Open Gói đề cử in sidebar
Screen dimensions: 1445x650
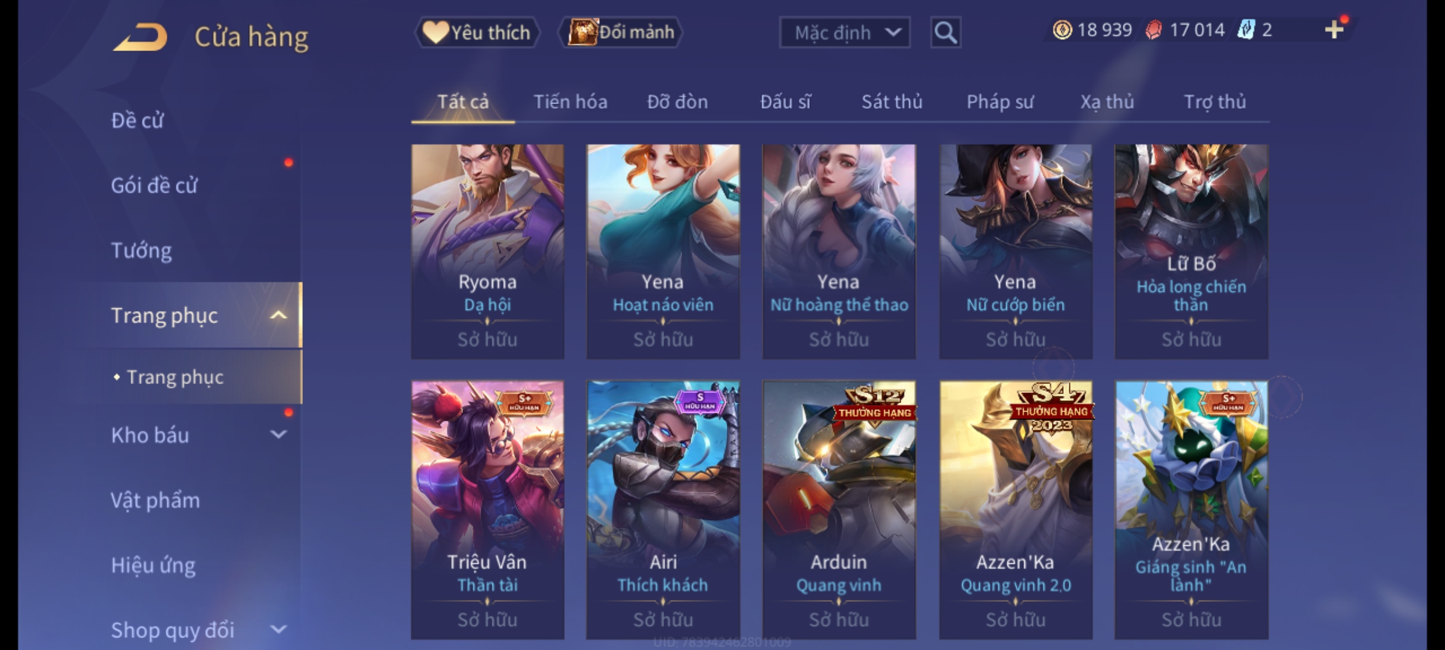click(x=154, y=185)
